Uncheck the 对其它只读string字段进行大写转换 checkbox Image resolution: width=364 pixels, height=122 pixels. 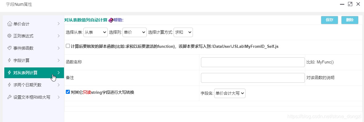(x=68, y=92)
